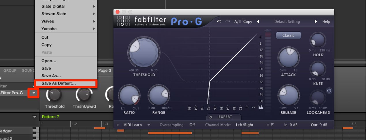The height and width of the screenshot is (140, 366).
Task: Click the Copy button in Pro-G header
Action: pyautogui.click(x=248, y=21)
